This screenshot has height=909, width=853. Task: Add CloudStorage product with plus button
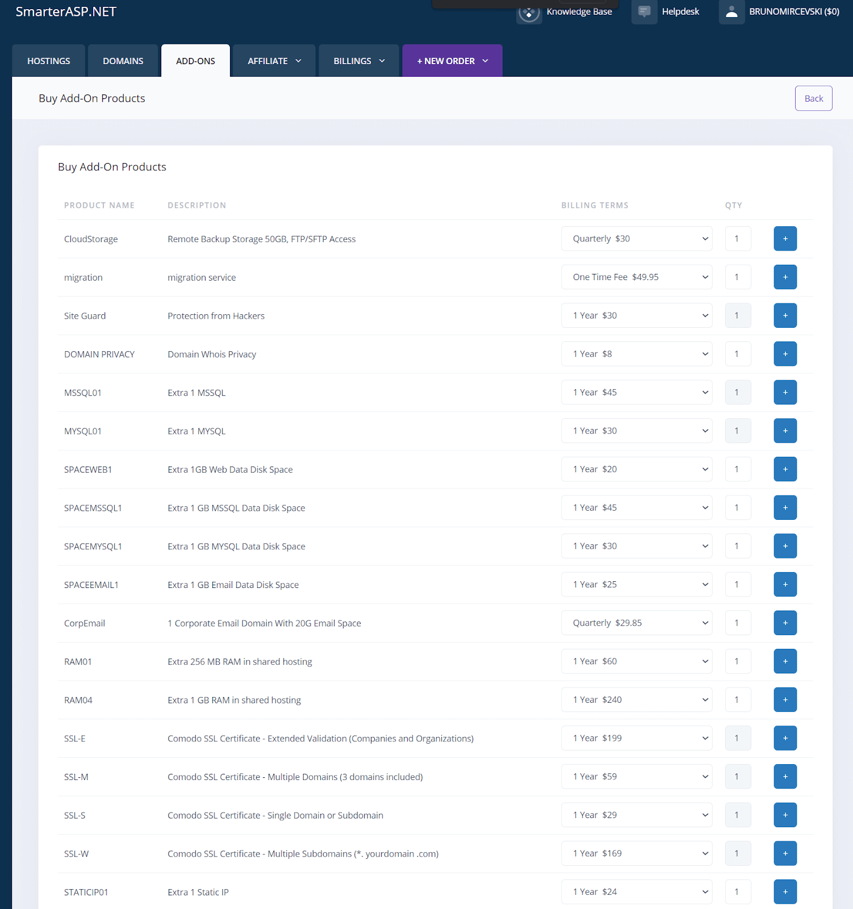[785, 239]
